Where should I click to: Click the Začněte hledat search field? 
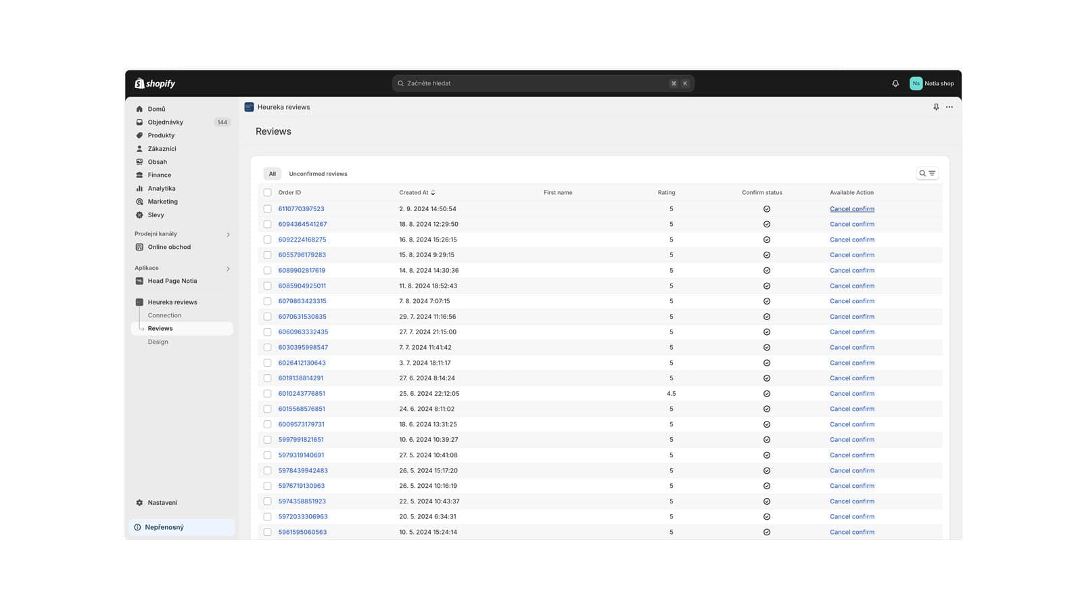pos(534,83)
